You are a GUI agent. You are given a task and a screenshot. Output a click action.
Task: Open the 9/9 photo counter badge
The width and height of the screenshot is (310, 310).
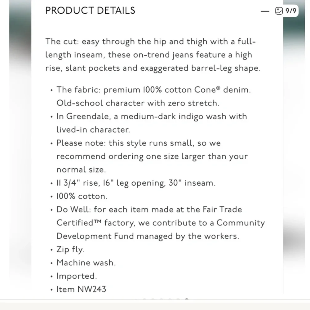(286, 11)
